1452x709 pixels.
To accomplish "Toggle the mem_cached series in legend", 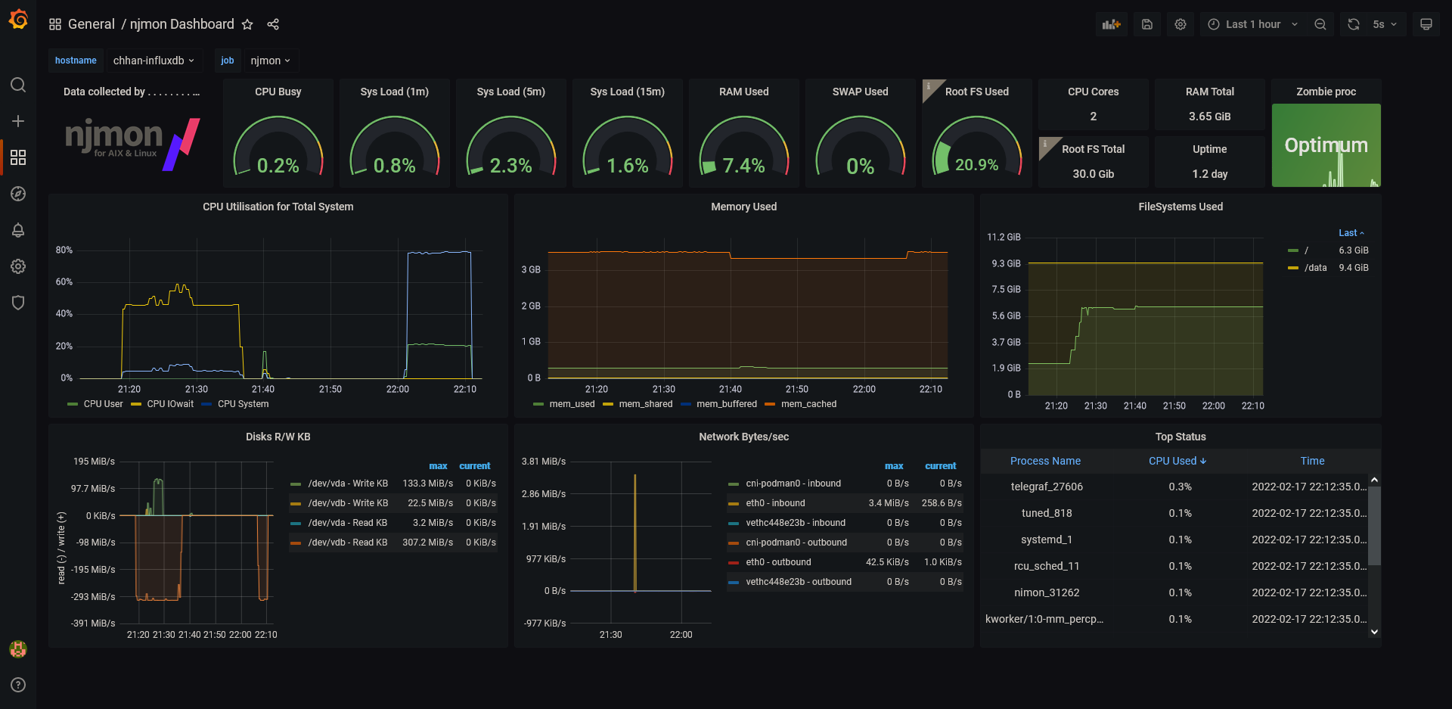I will [x=801, y=404].
